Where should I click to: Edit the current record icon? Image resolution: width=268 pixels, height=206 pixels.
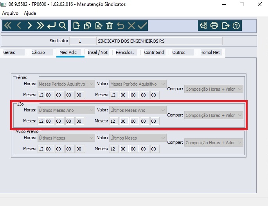[x=99, y=26]
